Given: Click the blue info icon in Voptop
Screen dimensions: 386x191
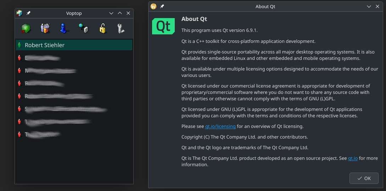Looking at the screenshot, I should pyautogui.click(x=63, y=28).
